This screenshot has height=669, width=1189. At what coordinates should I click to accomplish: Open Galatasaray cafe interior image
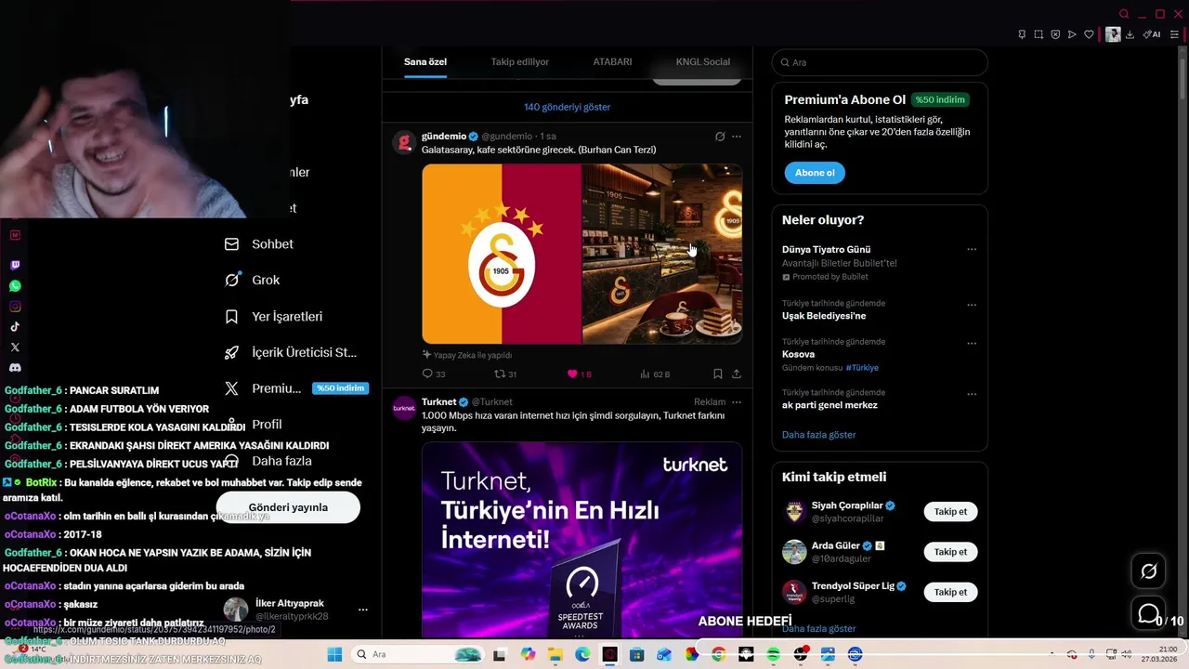(x=662, y=254)
